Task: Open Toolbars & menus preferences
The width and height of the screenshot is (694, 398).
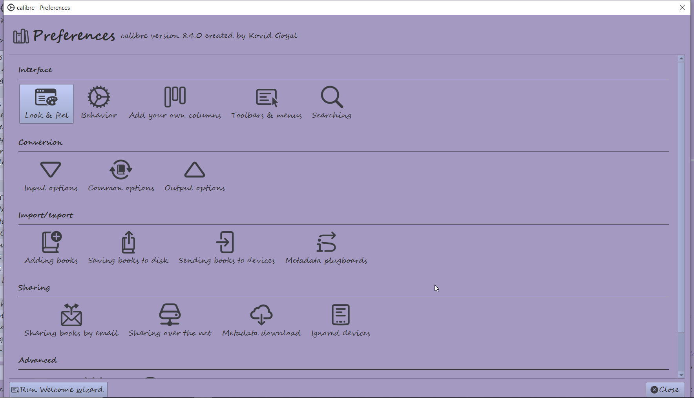Action: tap(267, 104)
